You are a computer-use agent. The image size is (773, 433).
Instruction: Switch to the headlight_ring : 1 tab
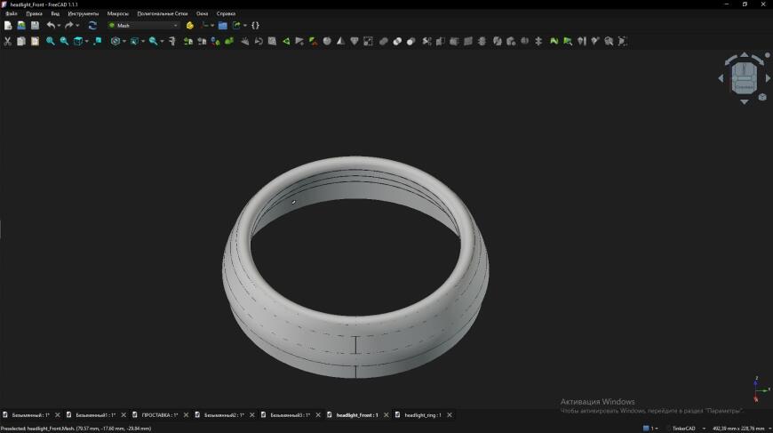423,415
